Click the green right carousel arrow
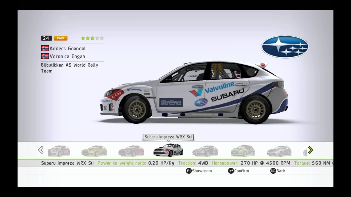Image resolution: width=351 pixels, height=197 pixels. [x=310, y=150]
